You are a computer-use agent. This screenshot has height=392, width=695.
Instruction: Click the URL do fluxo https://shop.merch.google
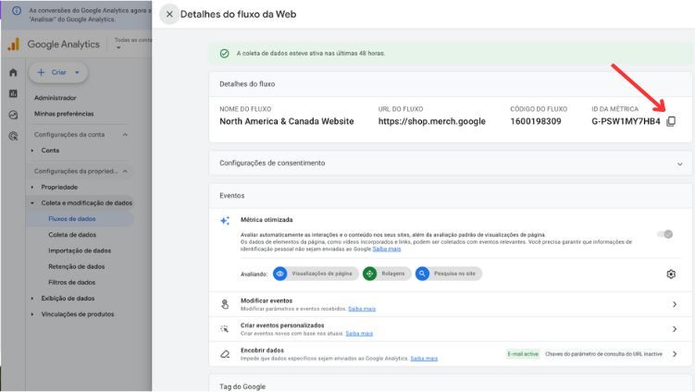coord(432,121)
